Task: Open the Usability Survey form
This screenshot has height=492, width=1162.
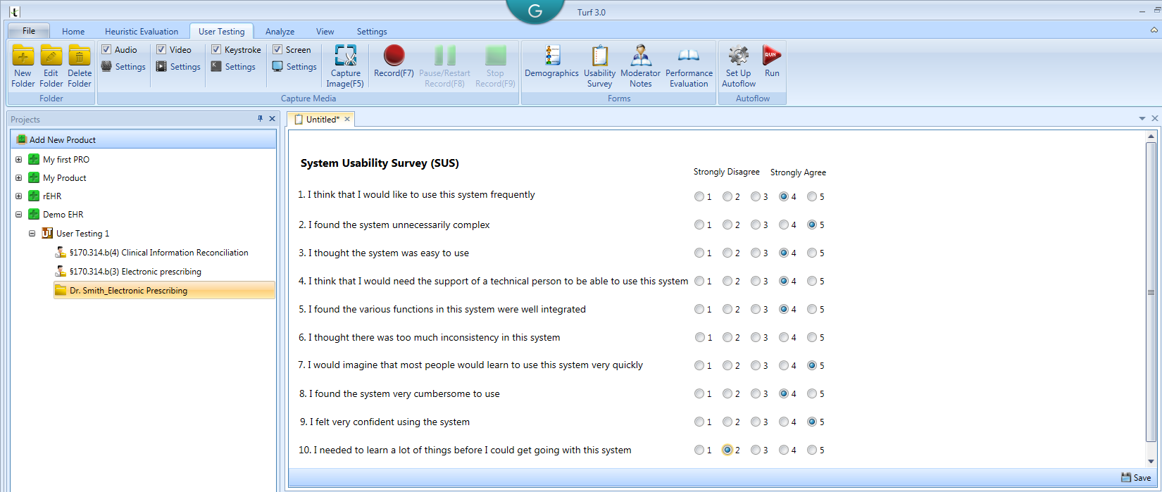Action: coord(599,65)
